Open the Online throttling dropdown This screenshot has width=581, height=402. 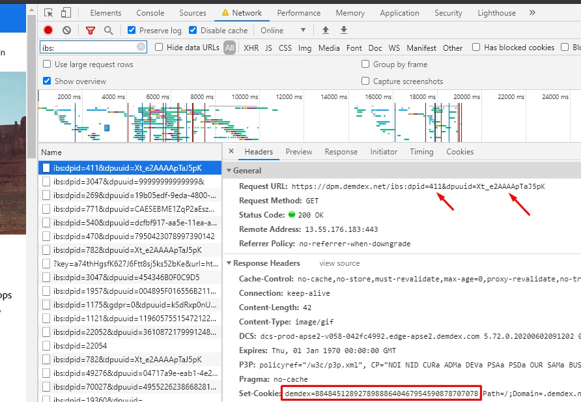click(283, 31)
